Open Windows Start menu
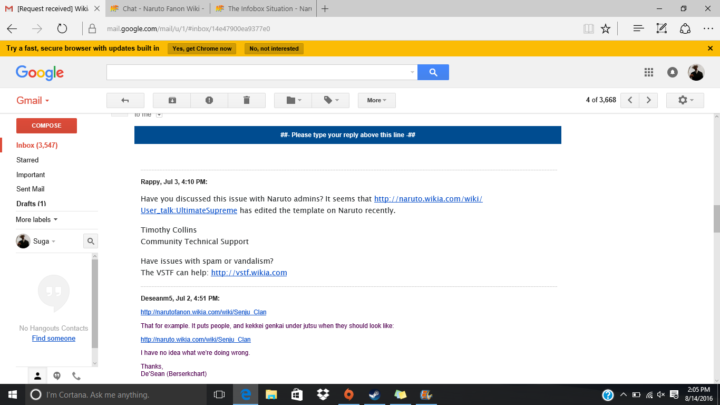The image size is (720, 405). [x=13, y=394]
